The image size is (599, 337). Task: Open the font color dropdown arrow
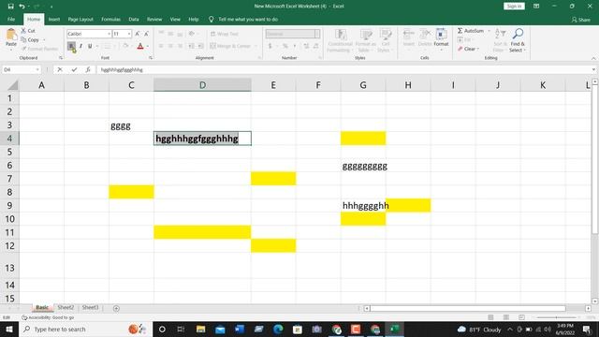(148, 46)
